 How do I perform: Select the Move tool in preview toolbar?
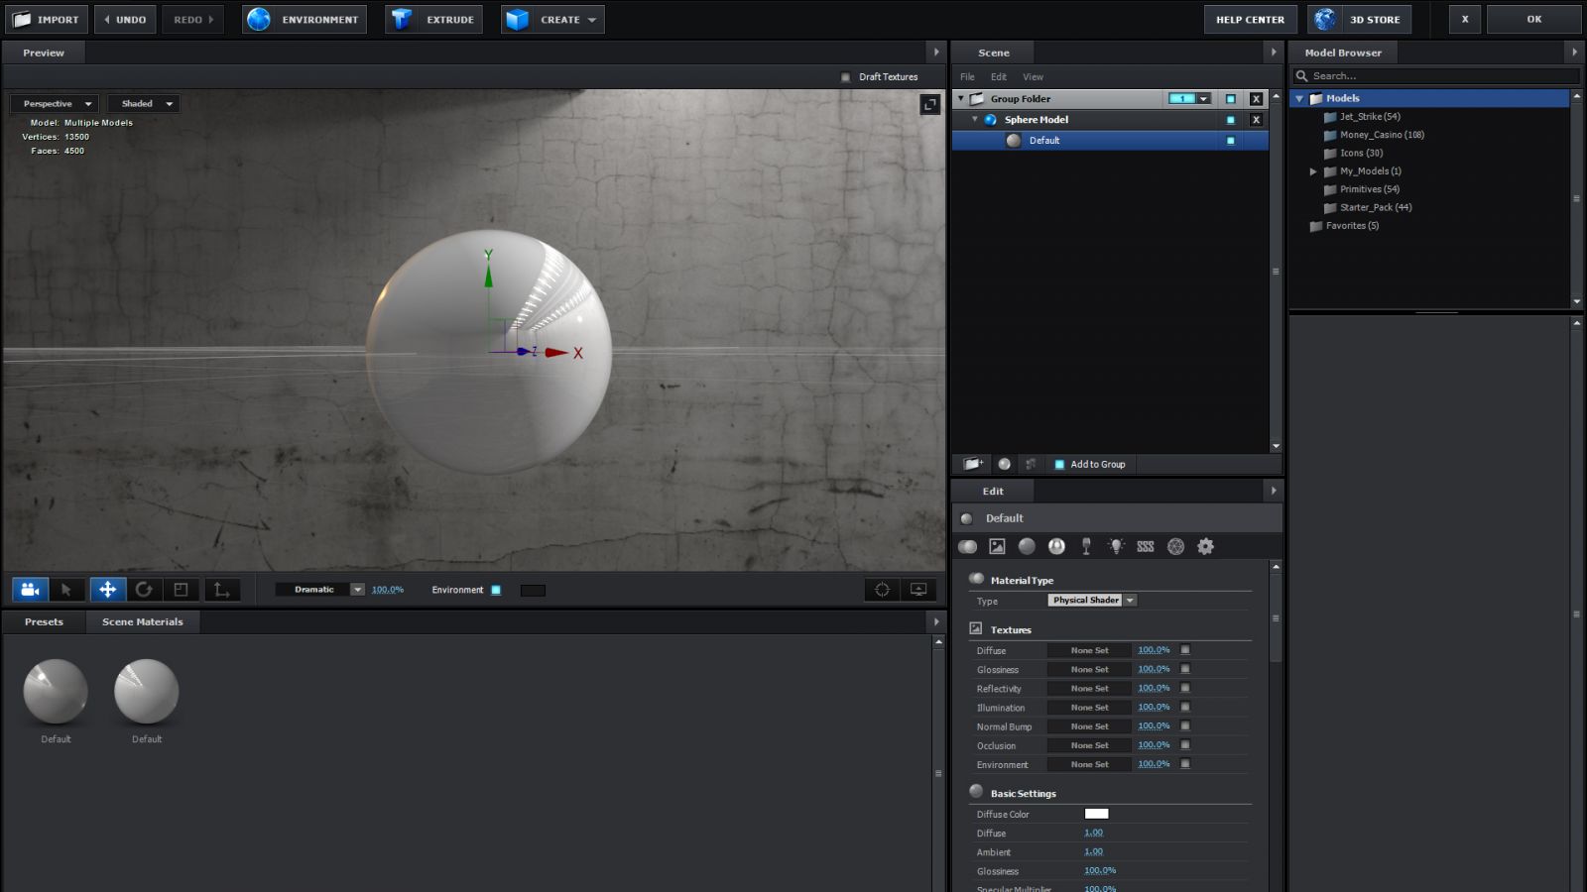(107, 589)
